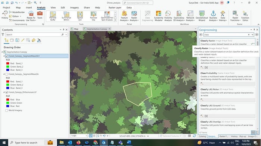Select Classify Raster Image Analyst tool
Viewport: 261px width, 146px height.
click(x=227, y=42)
